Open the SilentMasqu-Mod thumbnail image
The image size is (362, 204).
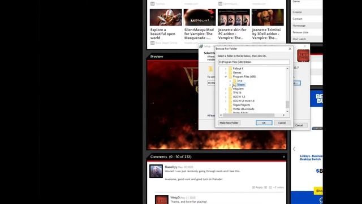200,18
